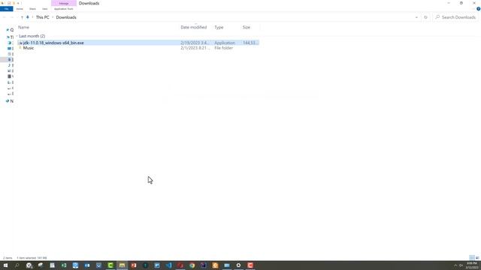Open the green Camtasia taskbar icon

click(110, 265)
